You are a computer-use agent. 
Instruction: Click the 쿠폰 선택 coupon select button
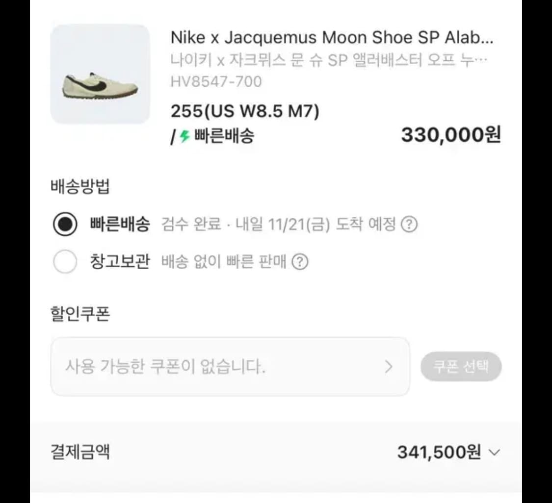pyautogui.click(x=461, y=366)
